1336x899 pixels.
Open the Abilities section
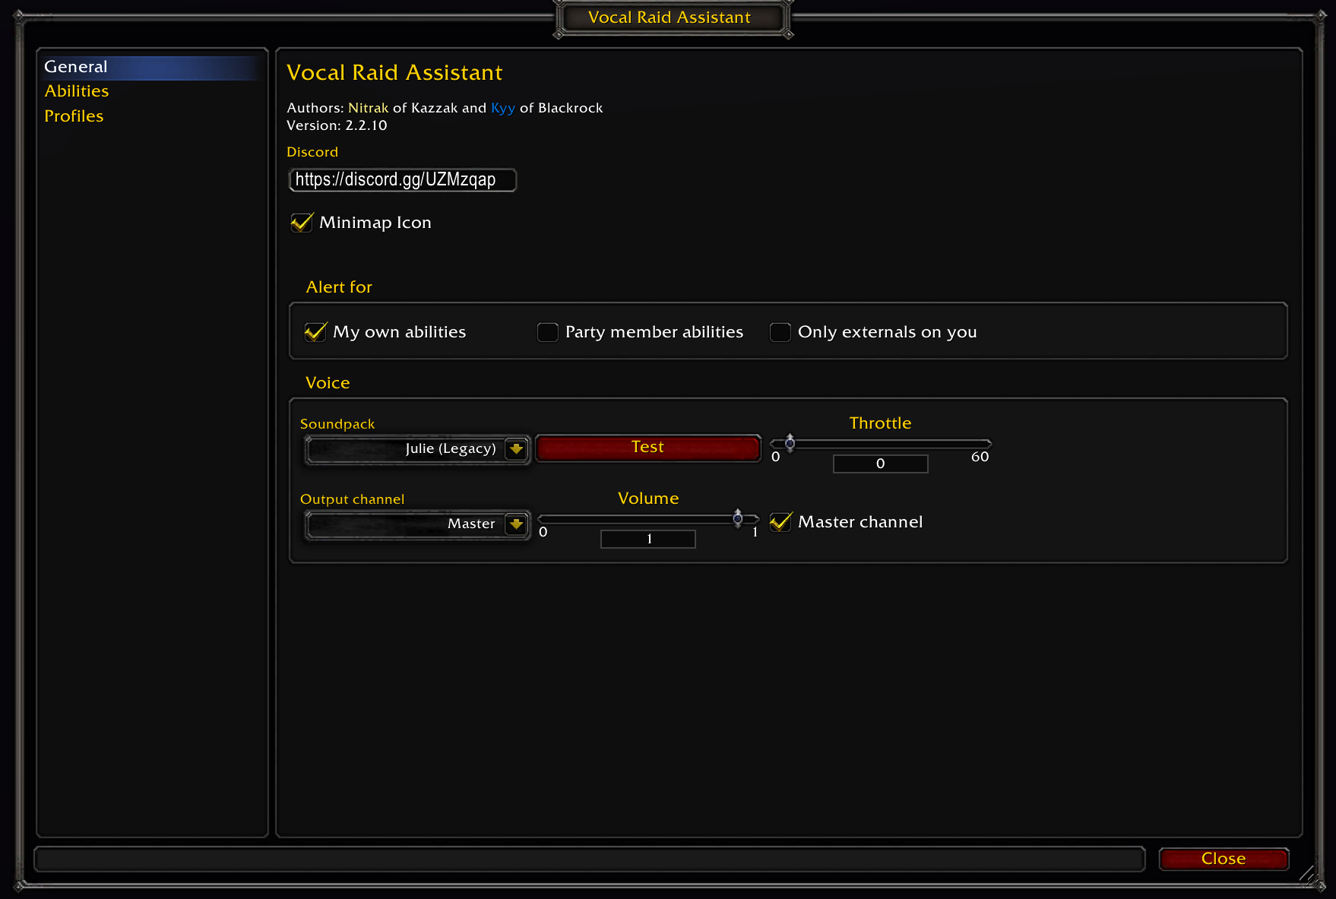77,91
